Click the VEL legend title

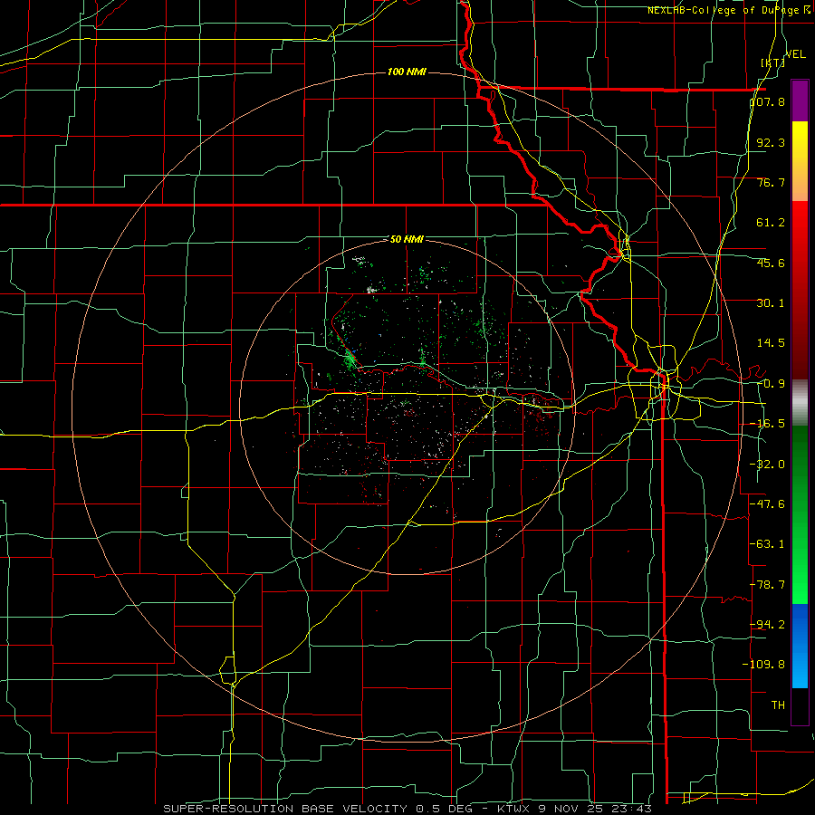coord(795,54)
